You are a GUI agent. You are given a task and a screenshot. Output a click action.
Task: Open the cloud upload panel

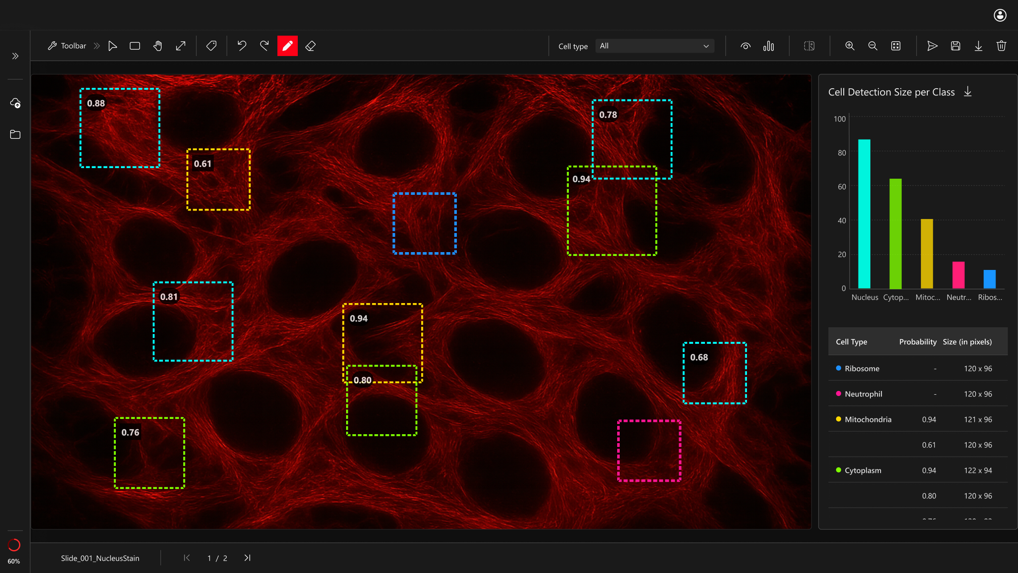[x=15, y=103]
